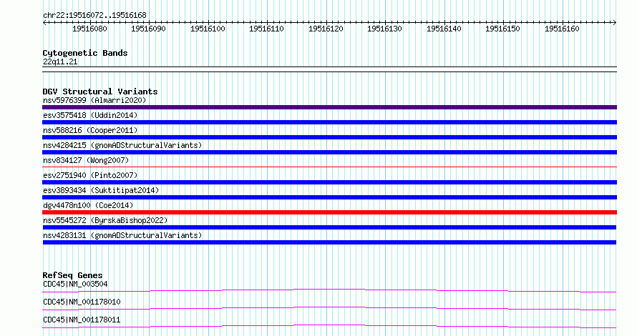
Task: Open variant nsv5976399 (Almarri2020) label
Action: pyautogui.click(x=94, y=100)
